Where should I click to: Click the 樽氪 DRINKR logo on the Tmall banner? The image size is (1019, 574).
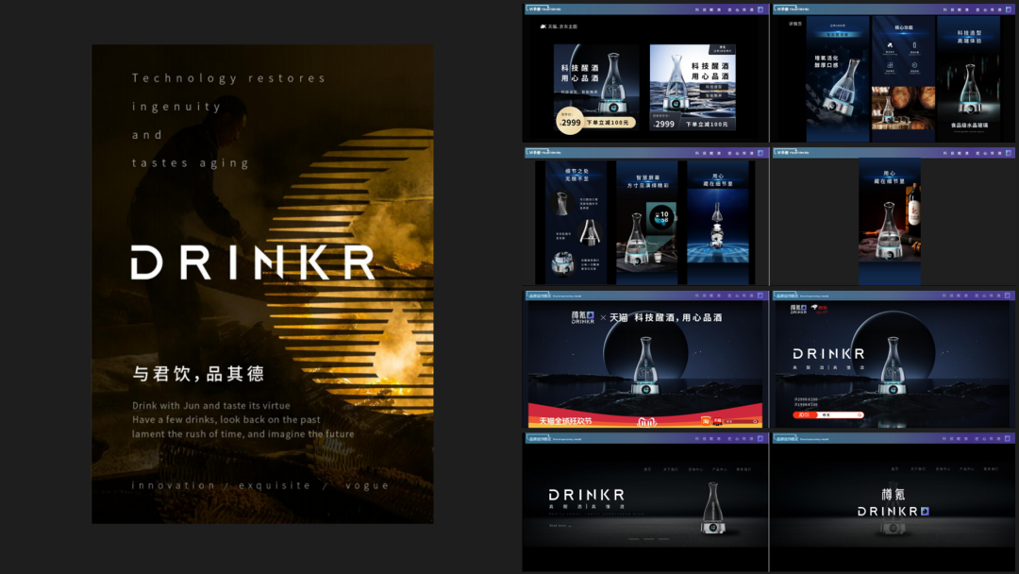(x=583, y=316)
